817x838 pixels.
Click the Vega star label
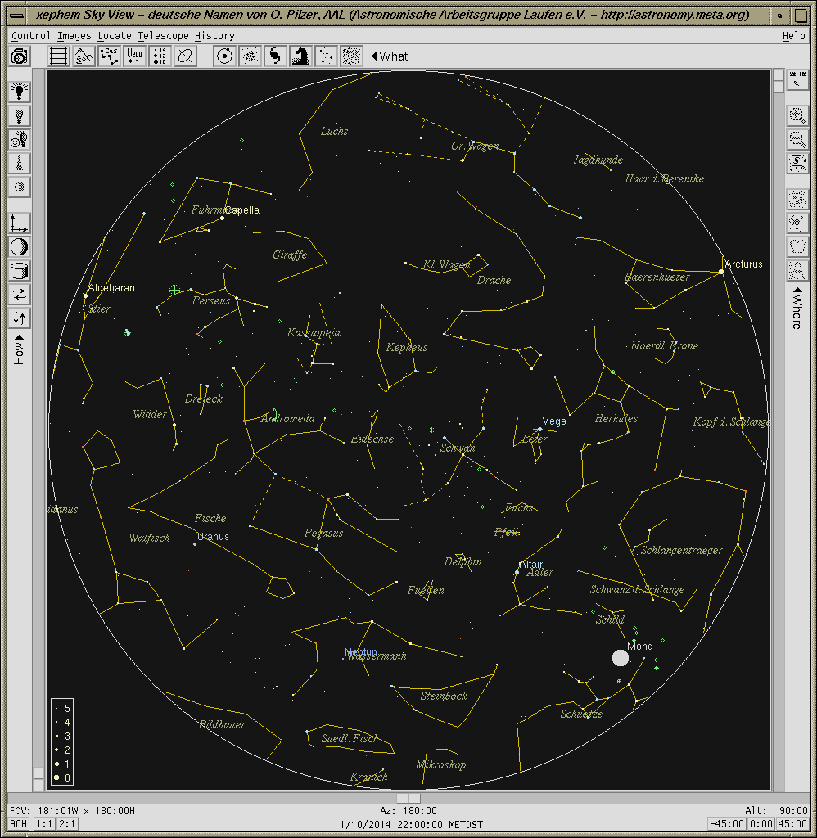coord(554,421)
